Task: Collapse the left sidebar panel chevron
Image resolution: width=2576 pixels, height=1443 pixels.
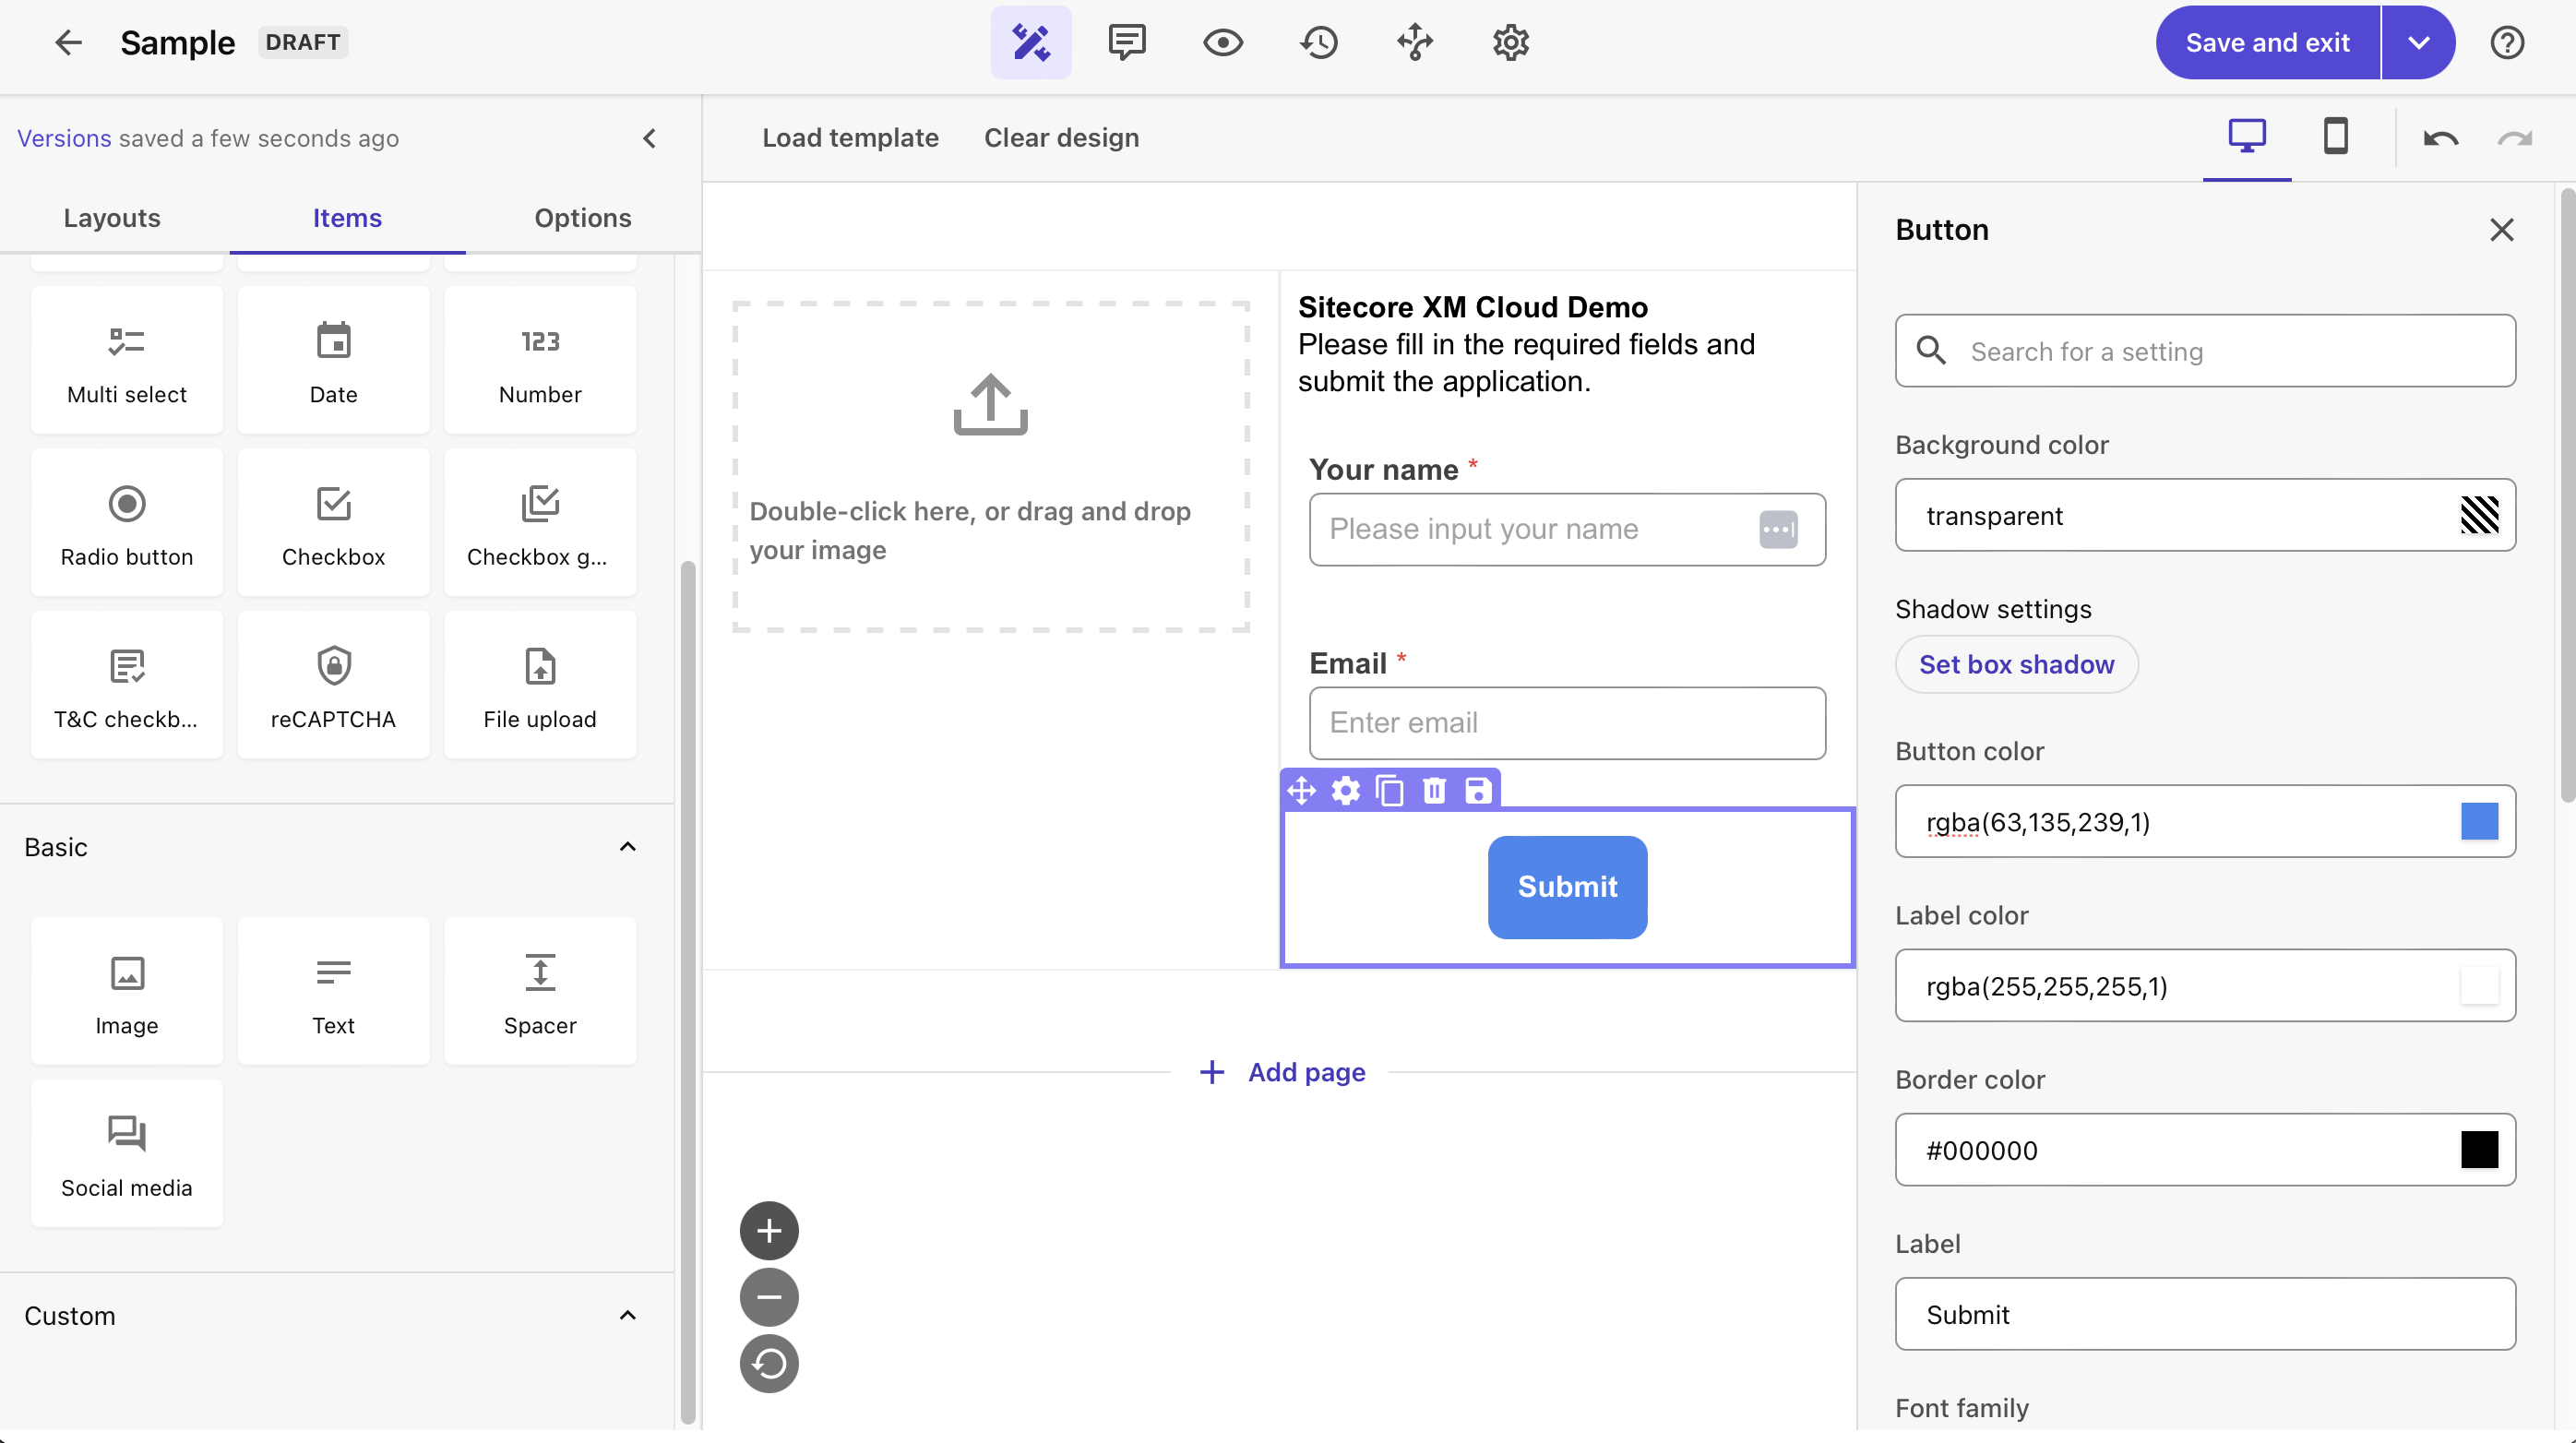Action: pos(650,138)
